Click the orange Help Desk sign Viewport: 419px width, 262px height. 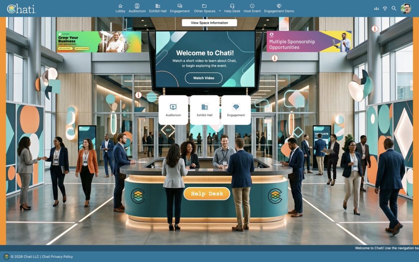coord(207,193)
